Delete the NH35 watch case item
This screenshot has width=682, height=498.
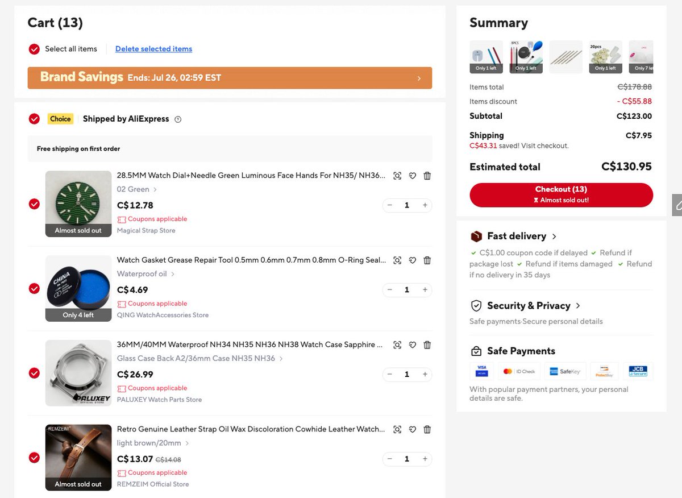(x=427, y=345)
